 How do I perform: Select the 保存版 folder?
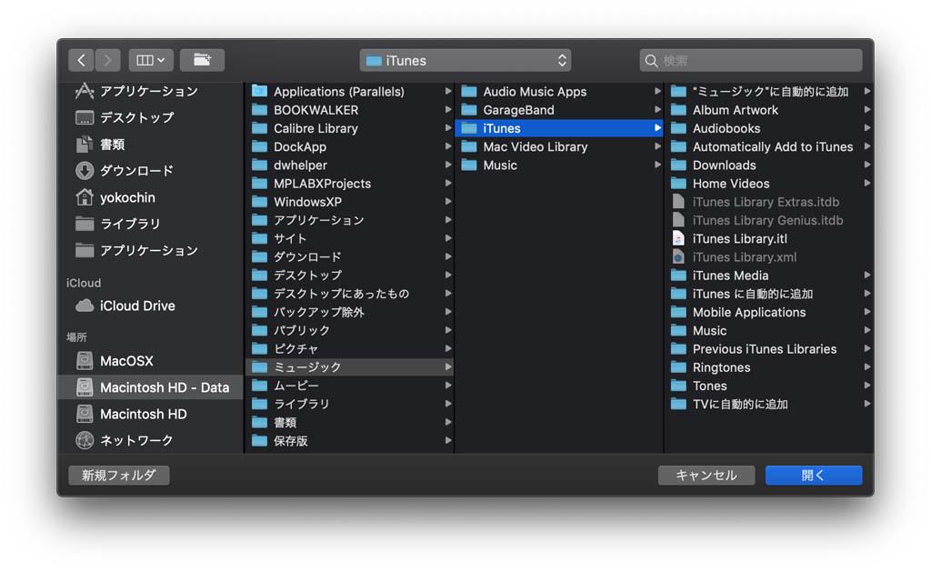coord(350,441)
